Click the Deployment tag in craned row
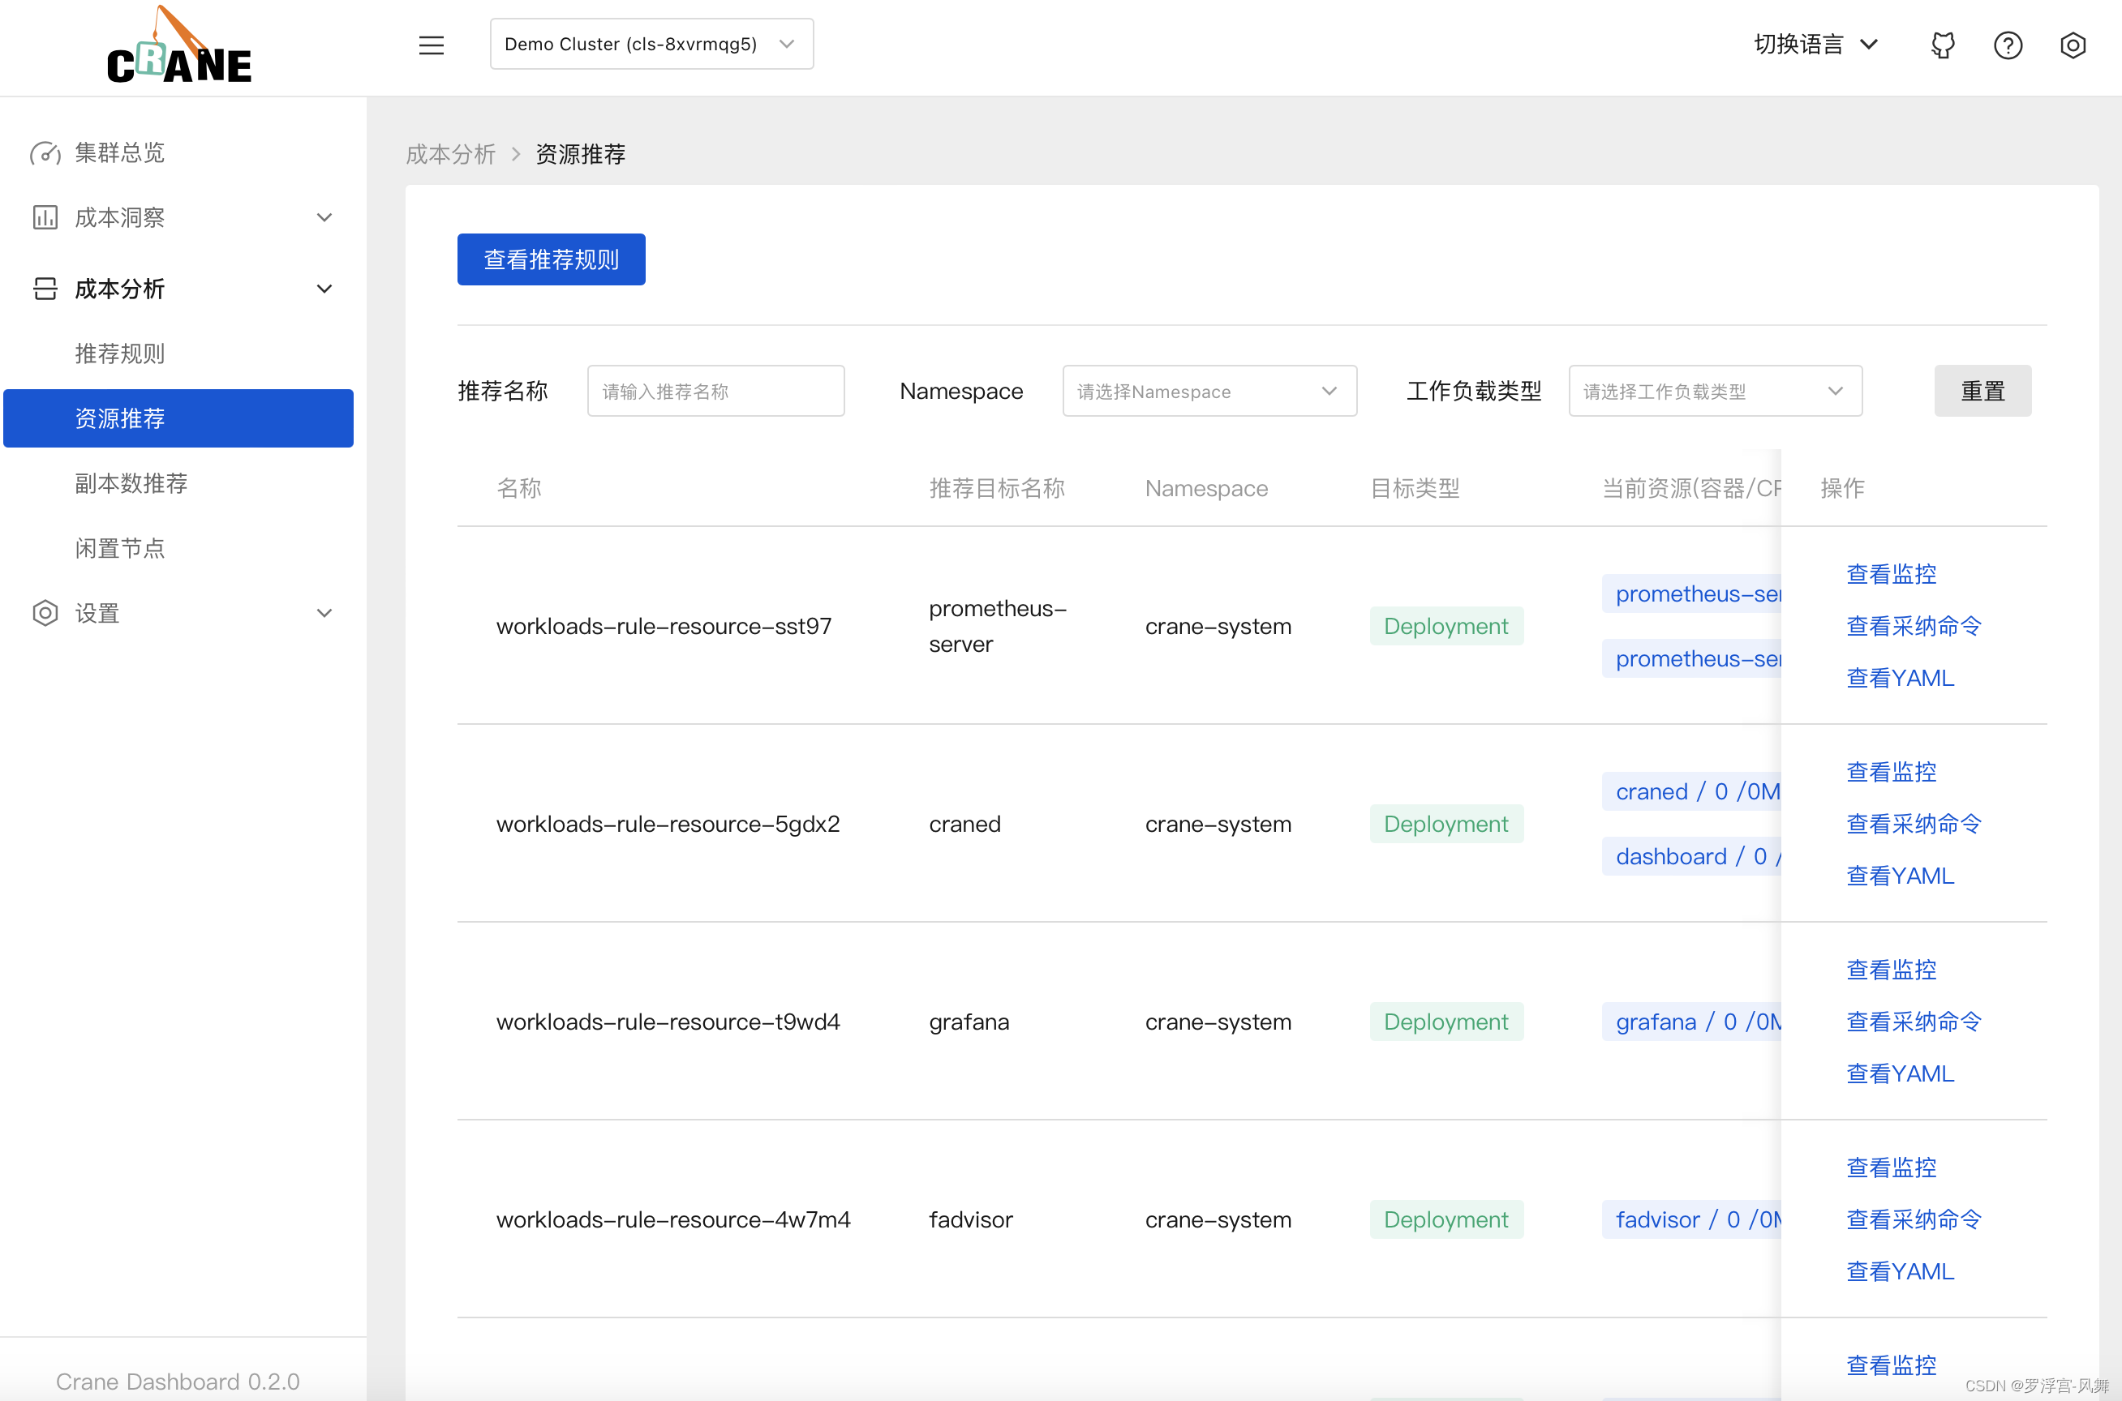Screen dimensions: 2122x1401 coord(1446,824)
